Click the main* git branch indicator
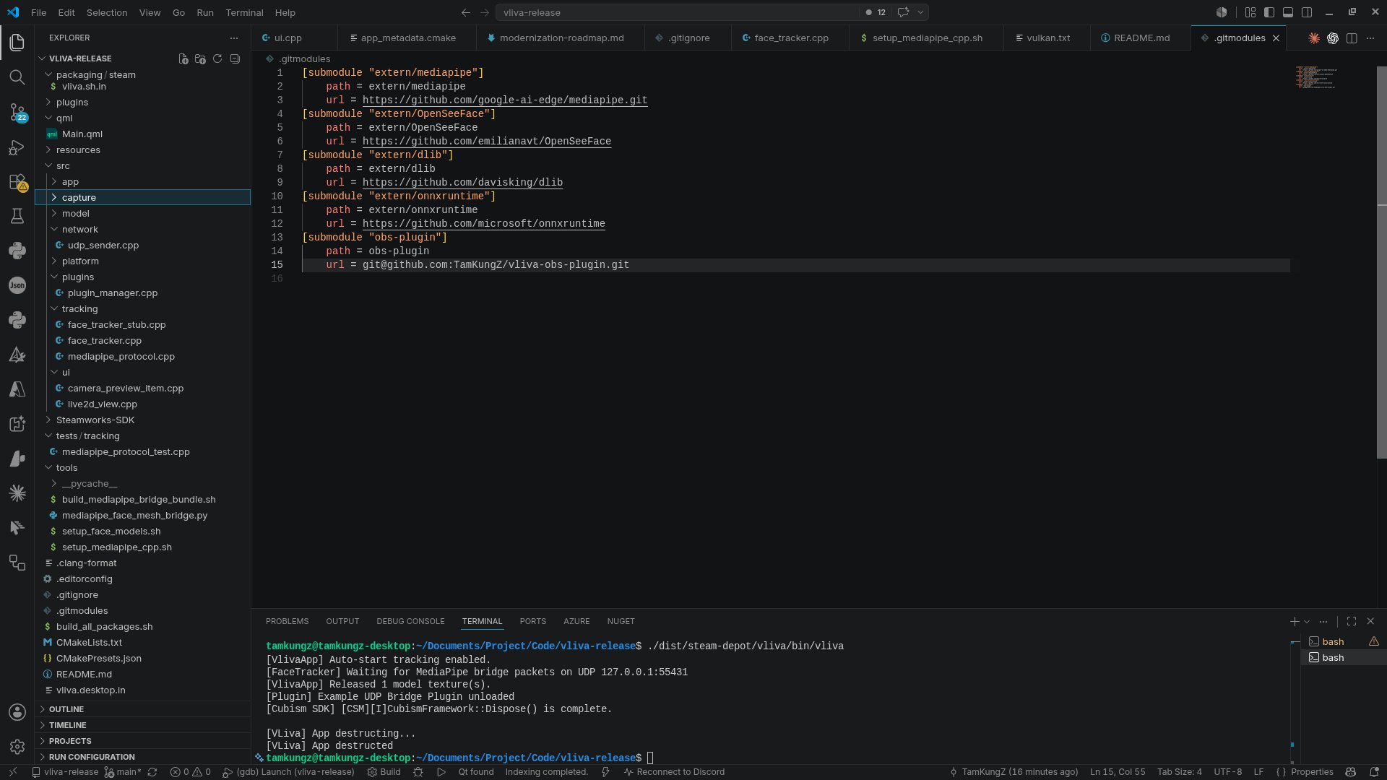This screenshot has width=1387, height=780. coord(123,772)
